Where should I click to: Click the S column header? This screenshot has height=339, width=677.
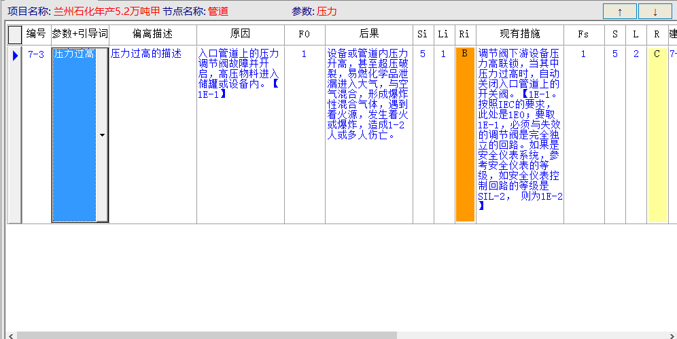(615, 35)
